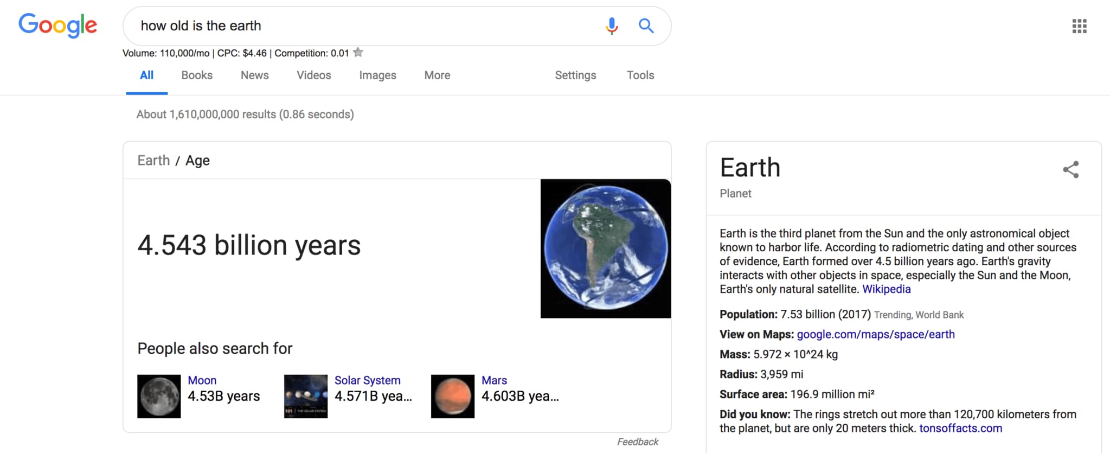Open the Settings menu
The height and width of the screenshot is (453, 1110).
tap(575, 75)
